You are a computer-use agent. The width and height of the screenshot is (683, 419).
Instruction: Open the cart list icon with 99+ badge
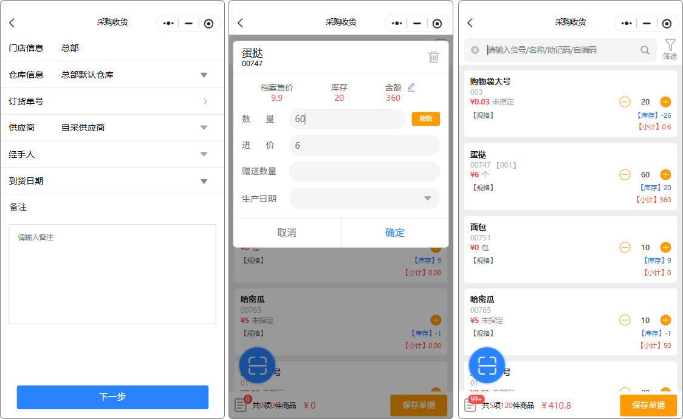[470, 405]
